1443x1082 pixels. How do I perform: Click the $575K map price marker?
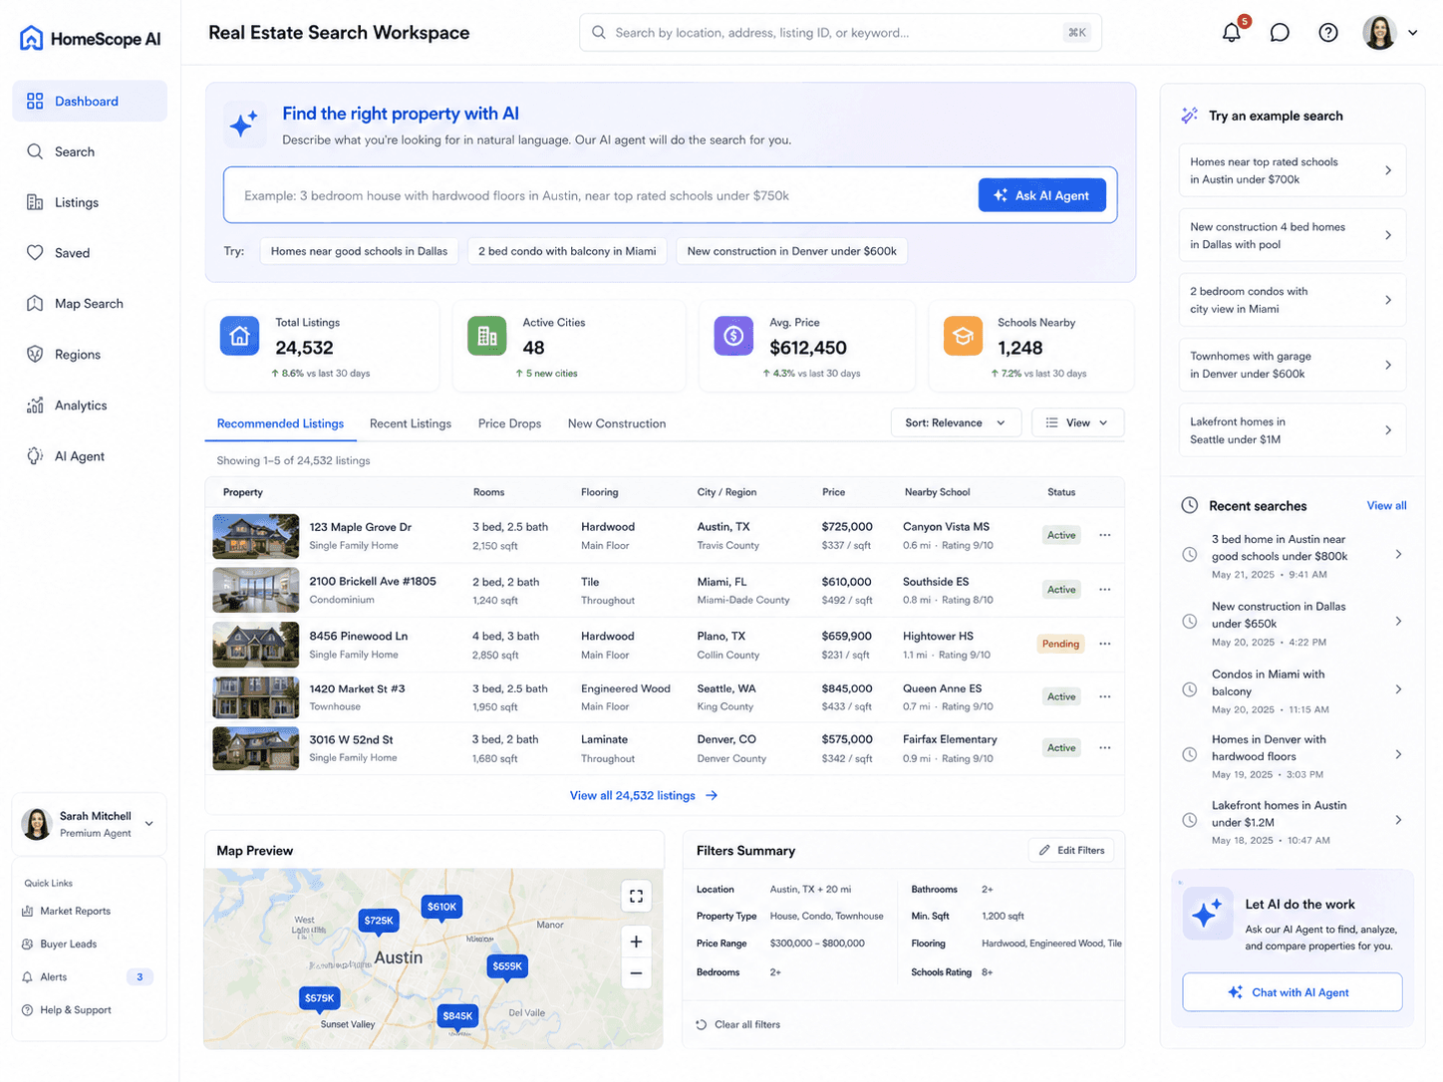pos(320,998)
